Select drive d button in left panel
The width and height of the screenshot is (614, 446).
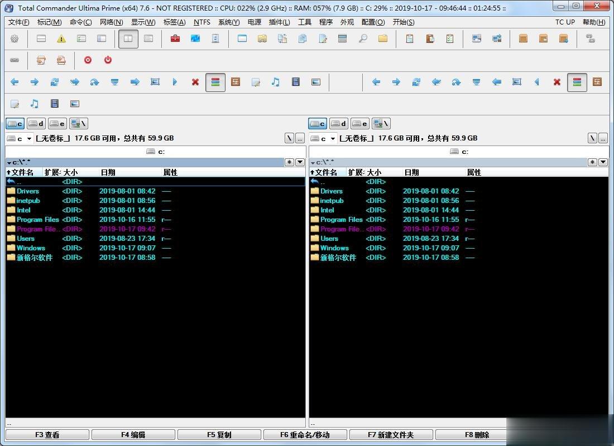(x=36, y=124)
